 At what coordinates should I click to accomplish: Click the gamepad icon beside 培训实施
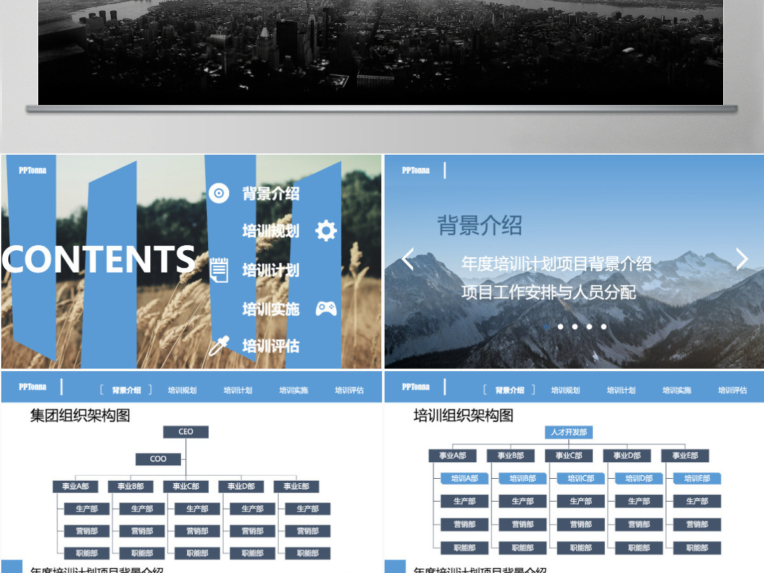327,309
